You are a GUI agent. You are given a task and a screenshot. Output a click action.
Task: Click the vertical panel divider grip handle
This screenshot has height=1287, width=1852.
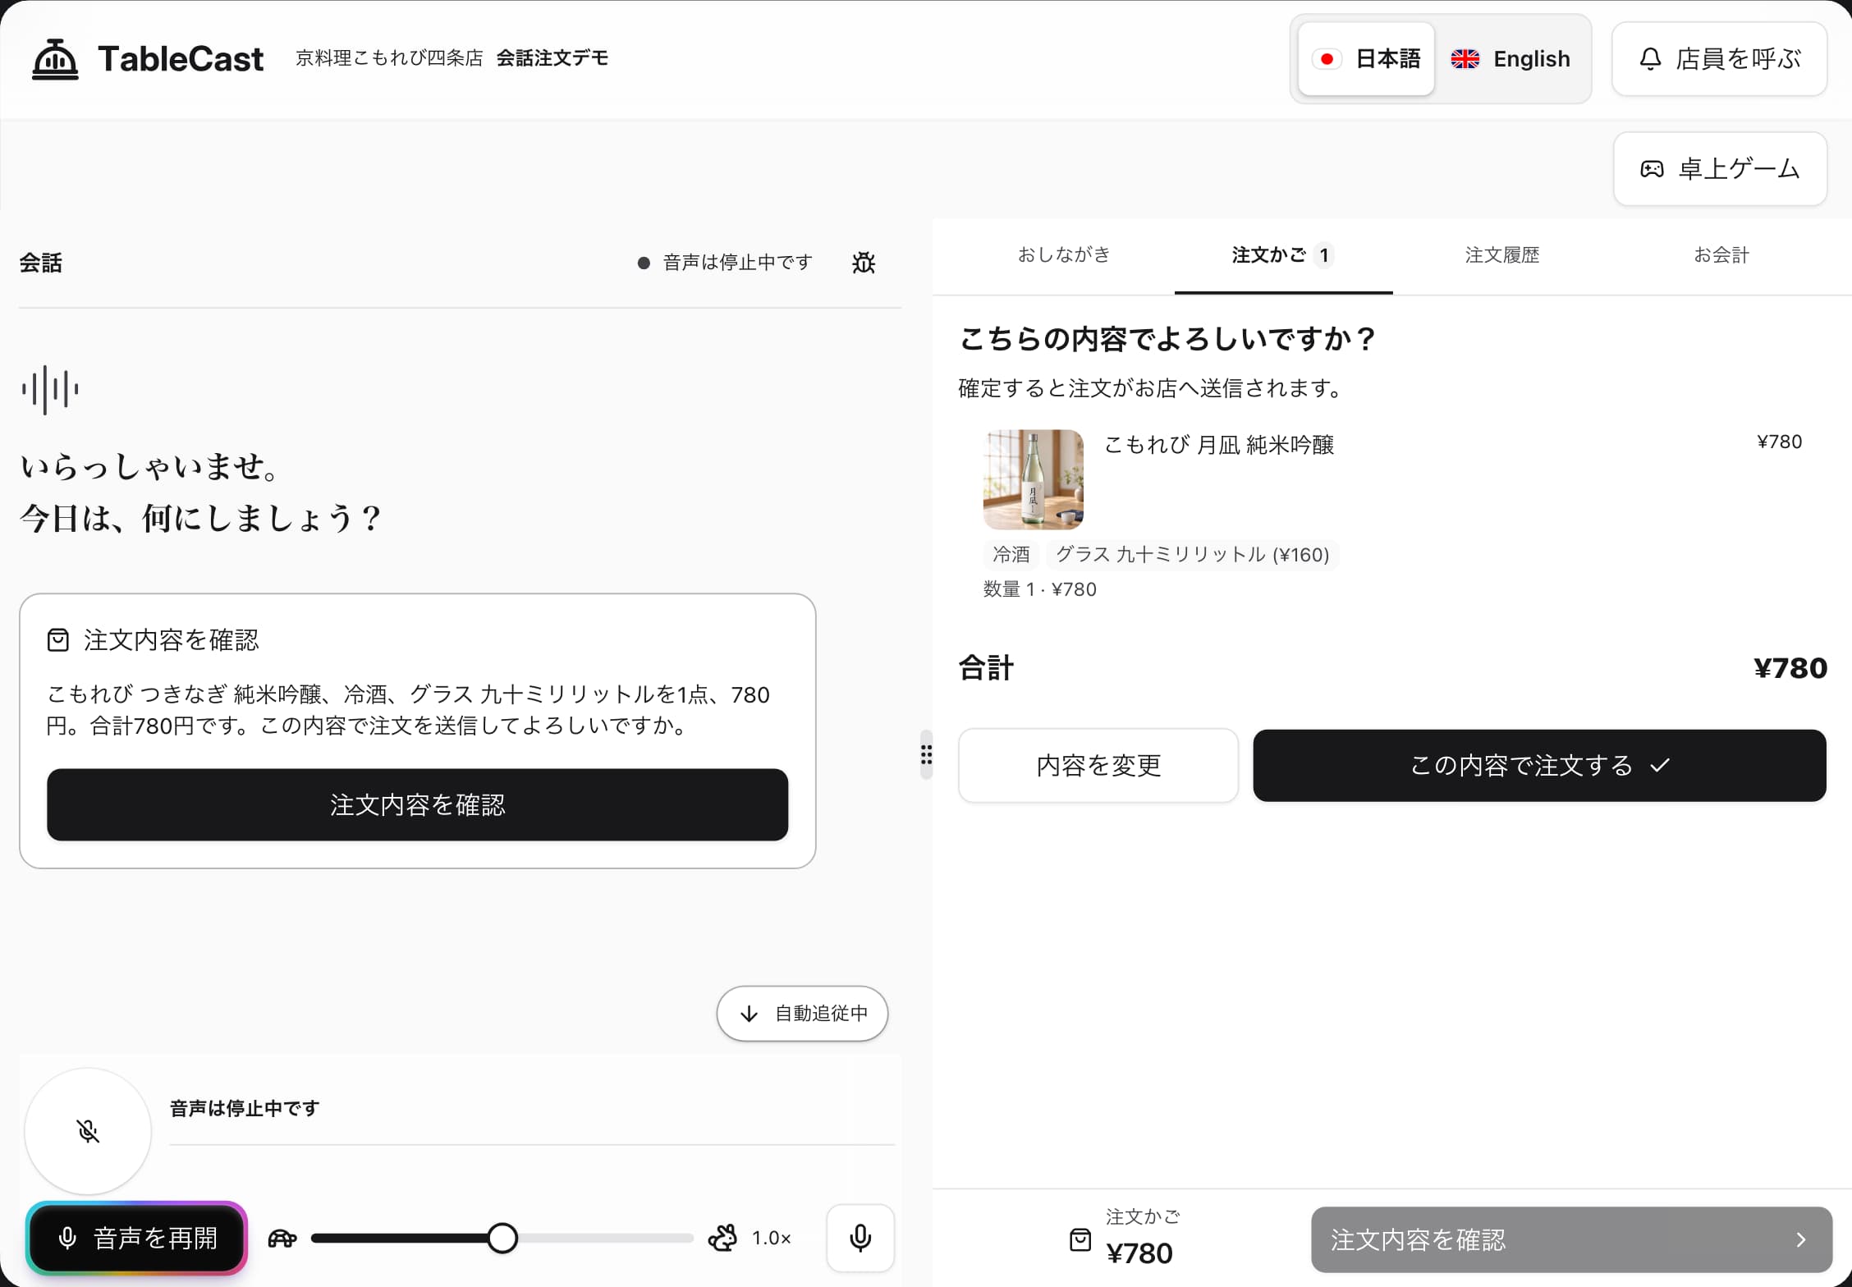pyautogui.click(x=926, y=754)
